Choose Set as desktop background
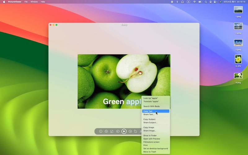This screenshot has width=248, height=155. 156,148
